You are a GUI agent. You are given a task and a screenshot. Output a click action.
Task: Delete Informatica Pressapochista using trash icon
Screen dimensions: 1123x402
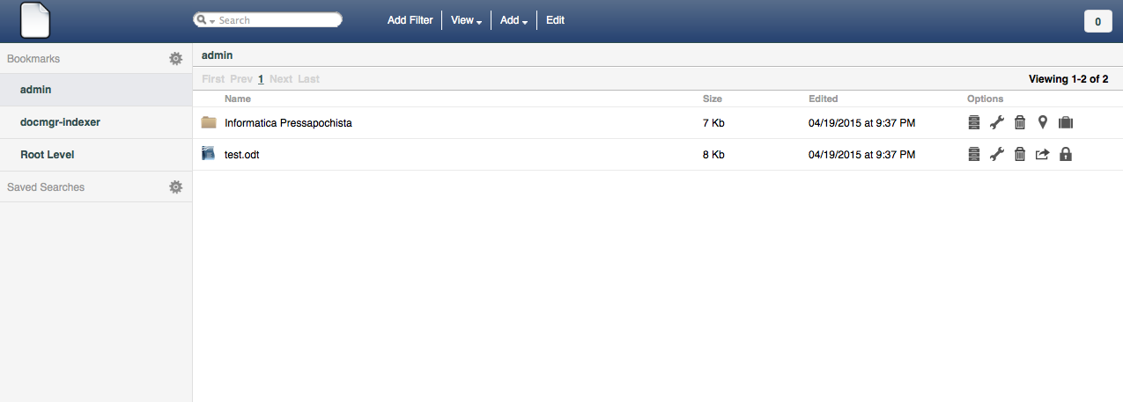1020,123
